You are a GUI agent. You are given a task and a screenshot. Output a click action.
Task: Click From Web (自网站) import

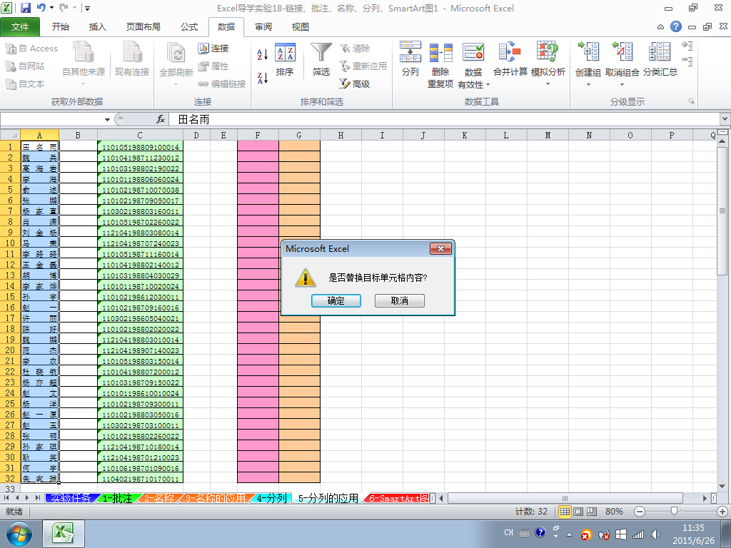pyautogui.click(x=25, y=66)
